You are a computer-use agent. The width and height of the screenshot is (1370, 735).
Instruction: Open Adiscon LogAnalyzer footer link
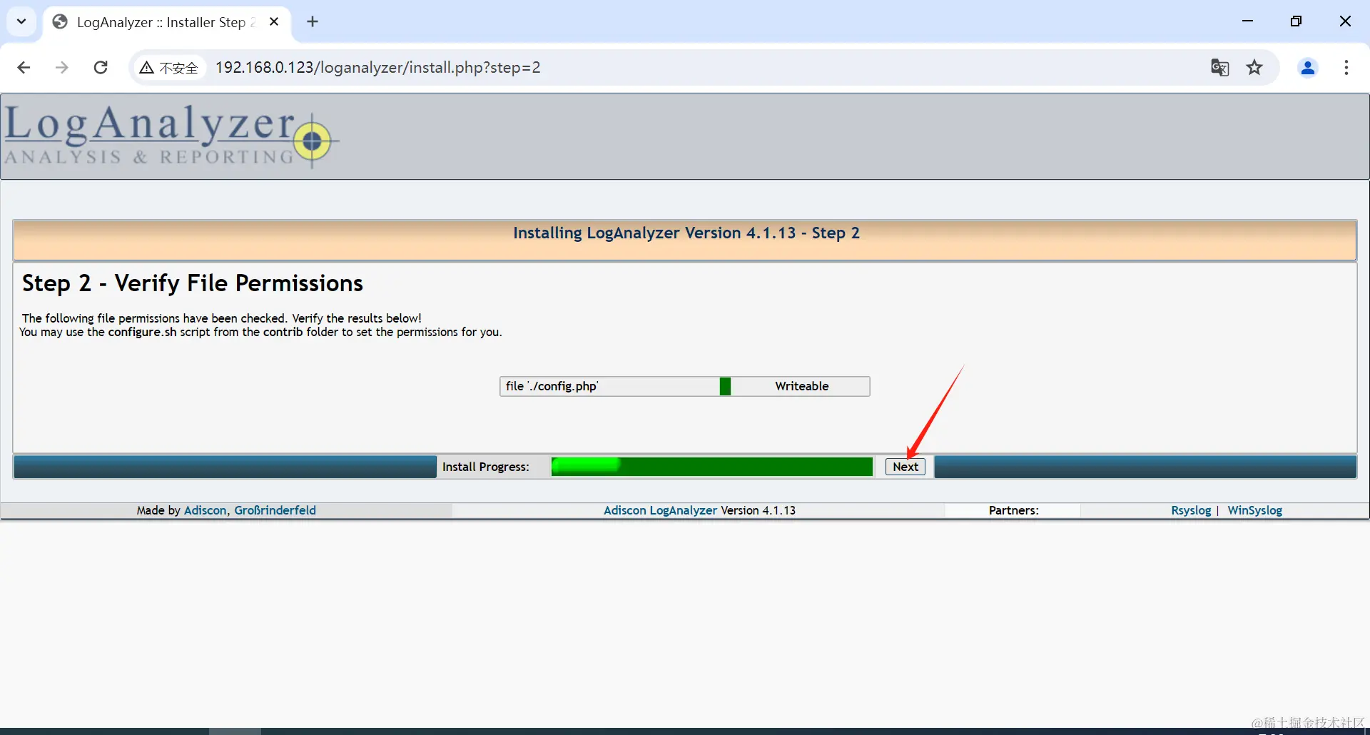tap(660, 510)
